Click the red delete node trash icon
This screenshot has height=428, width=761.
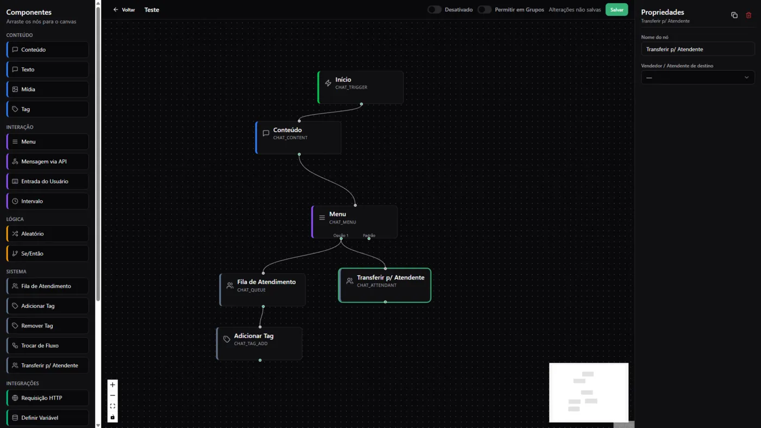pyautogui.click(x=748, y=15)
